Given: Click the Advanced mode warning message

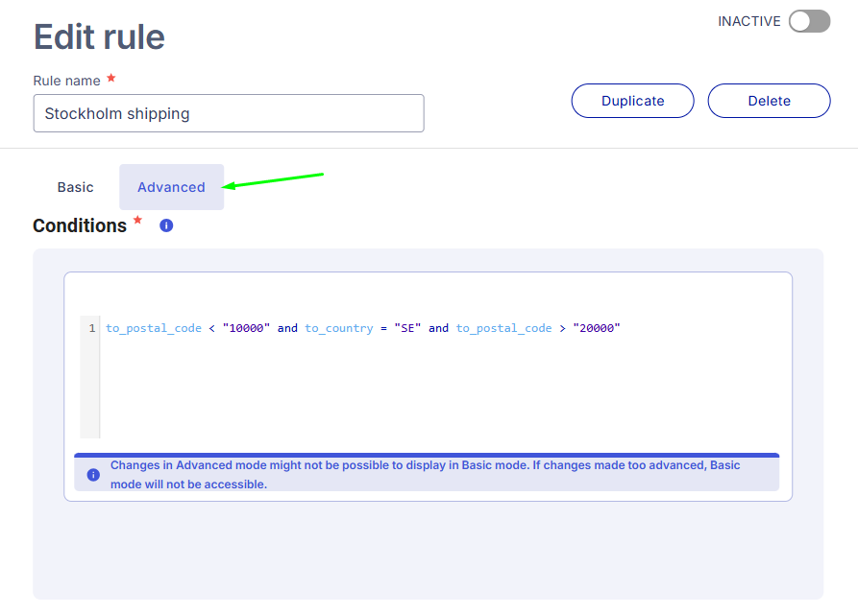Looking at the screenshot, I should [x=426, y=475].
